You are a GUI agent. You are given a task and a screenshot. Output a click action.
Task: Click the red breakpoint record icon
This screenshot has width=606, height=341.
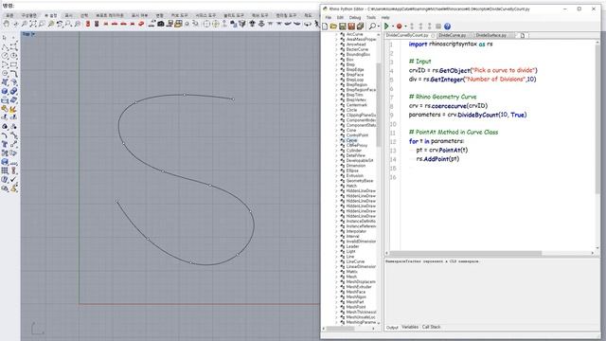pos(400,27)
